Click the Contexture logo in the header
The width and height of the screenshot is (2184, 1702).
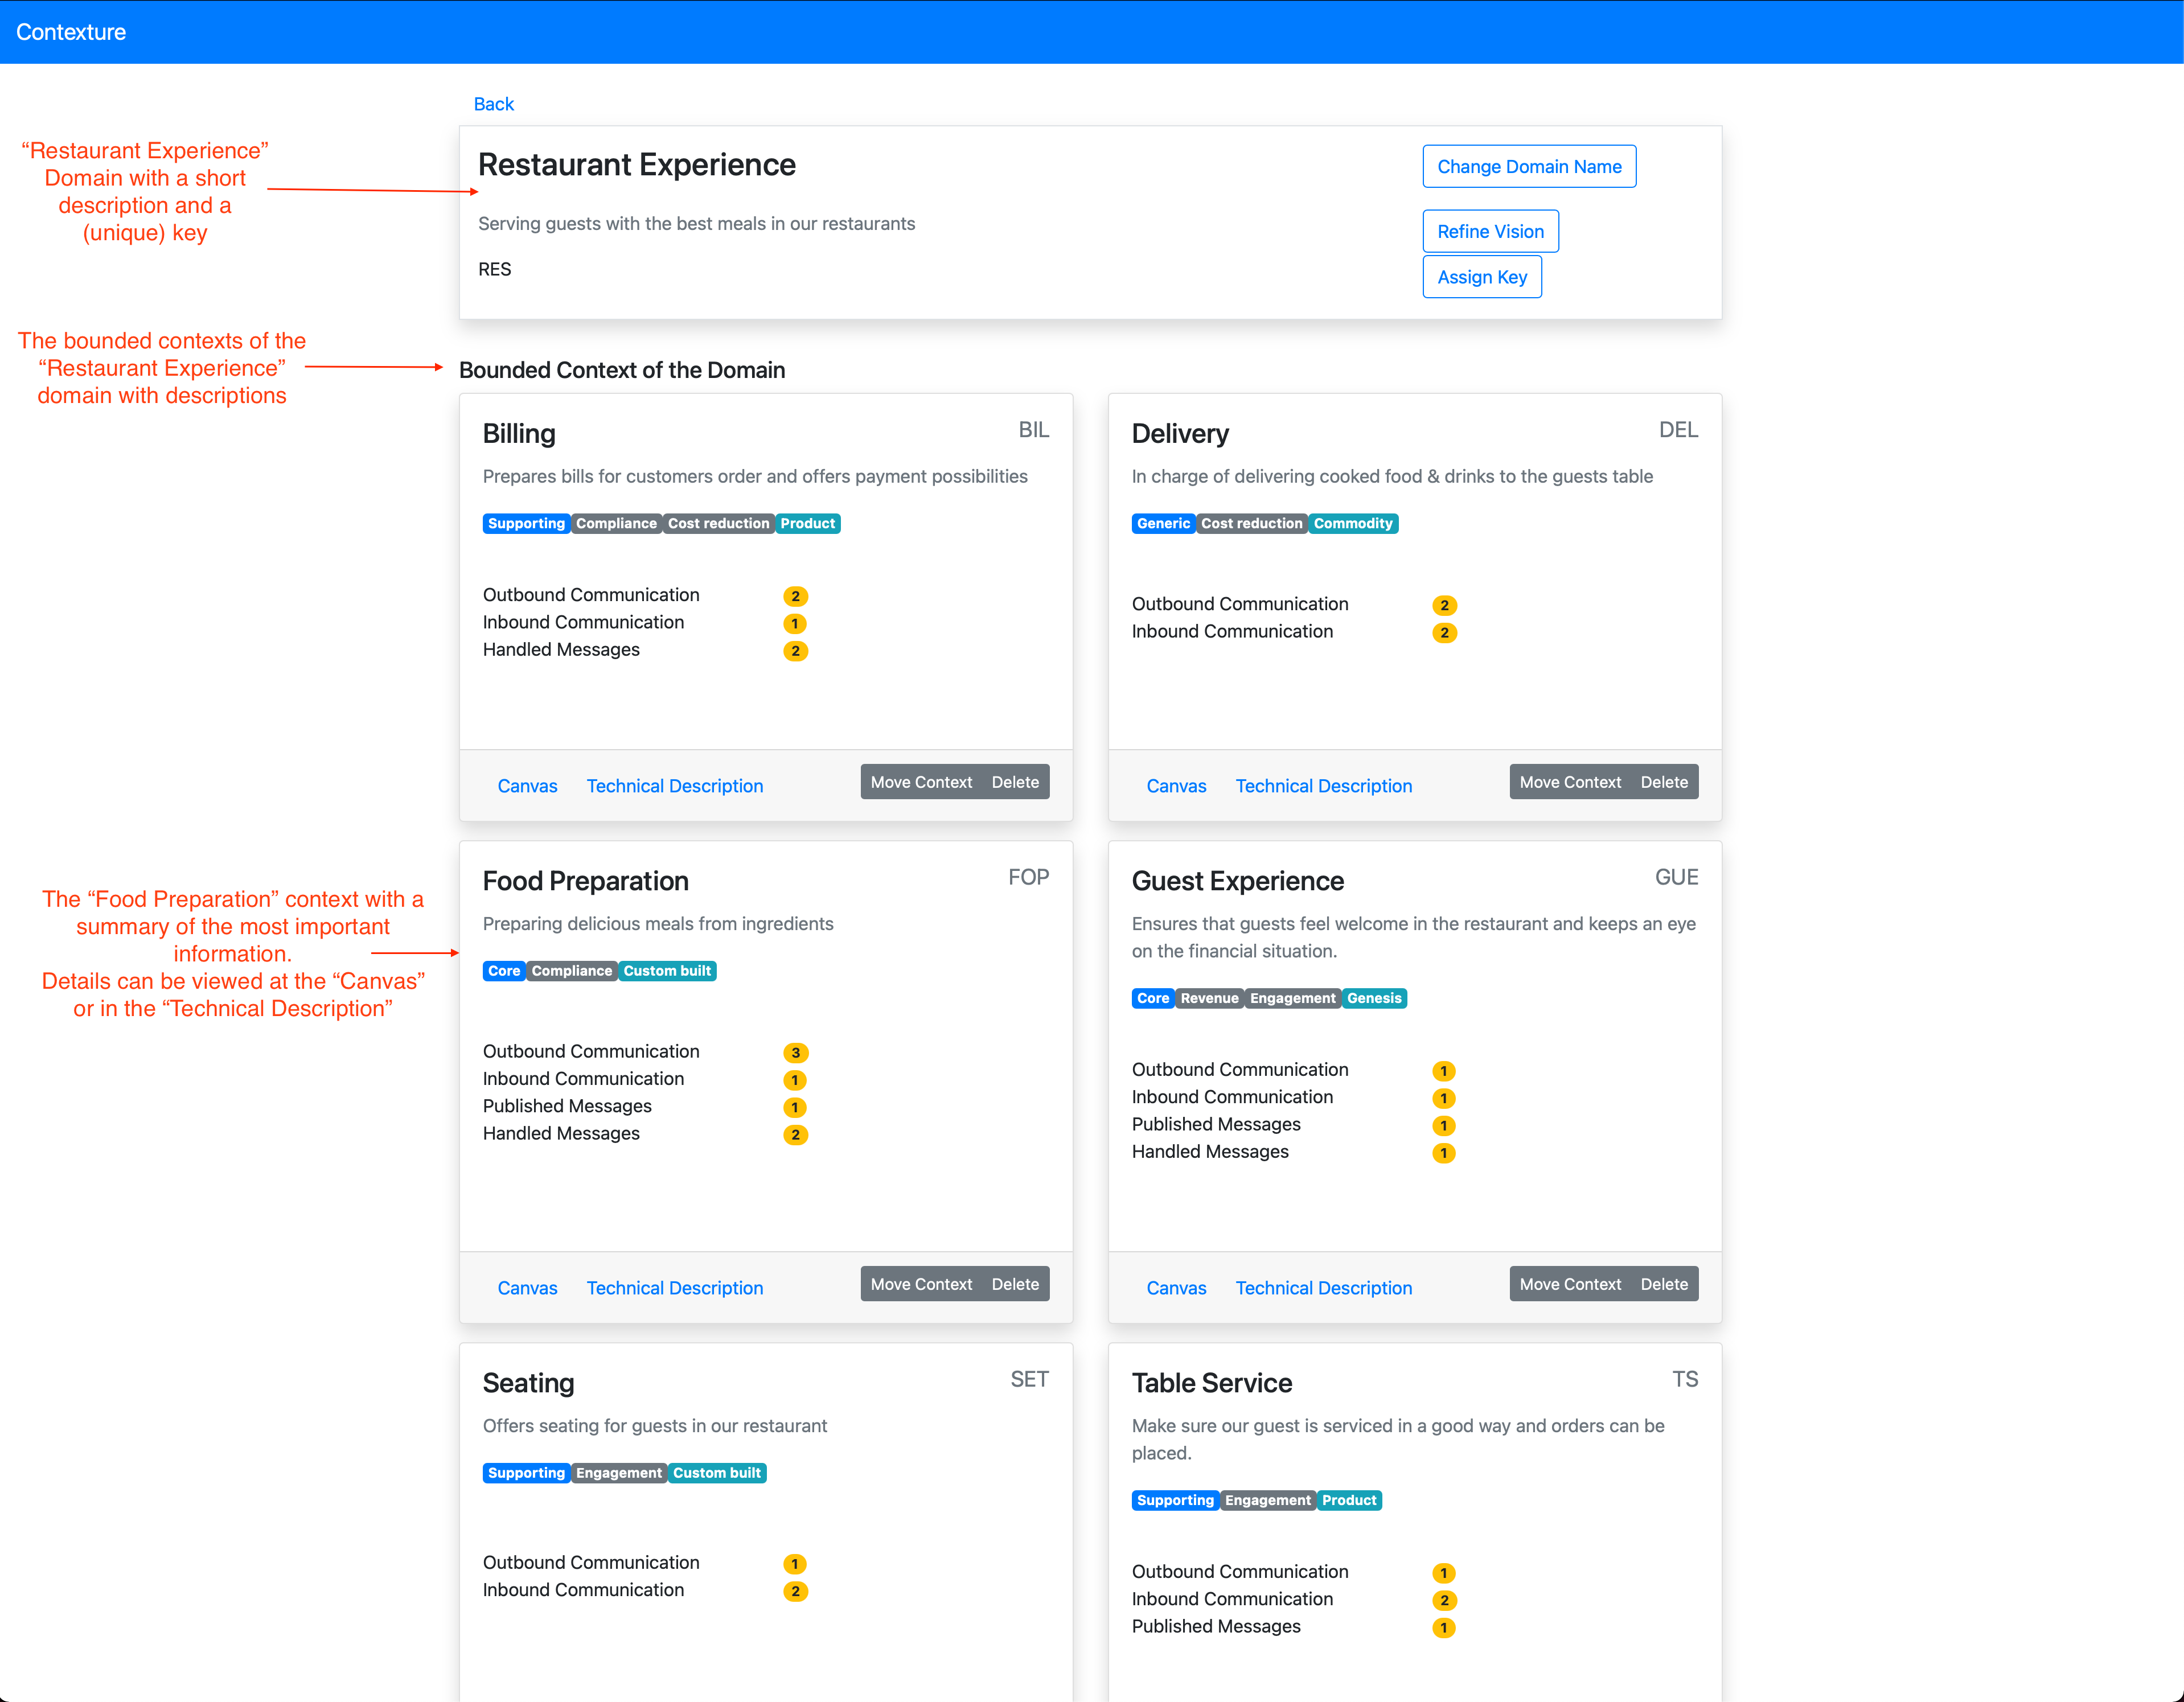point(71,32)
